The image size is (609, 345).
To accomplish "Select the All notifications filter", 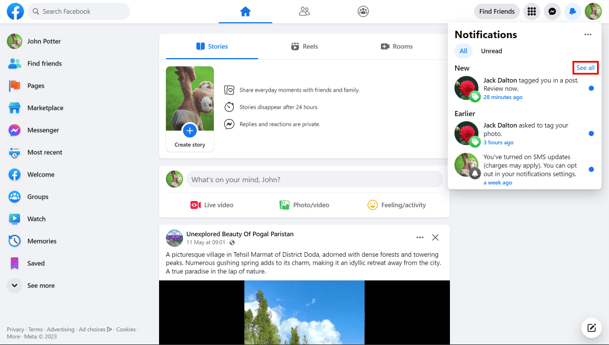I will coord(464,51).
